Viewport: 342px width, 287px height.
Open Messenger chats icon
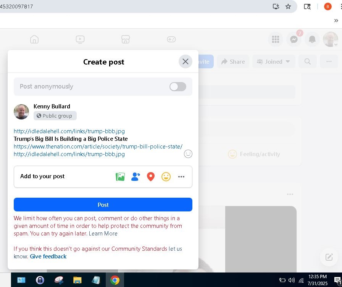tap(294, 39)
